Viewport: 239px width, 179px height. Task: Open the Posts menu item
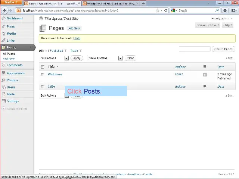tap(11, 26)
